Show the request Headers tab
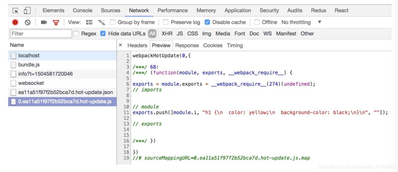 137,45
